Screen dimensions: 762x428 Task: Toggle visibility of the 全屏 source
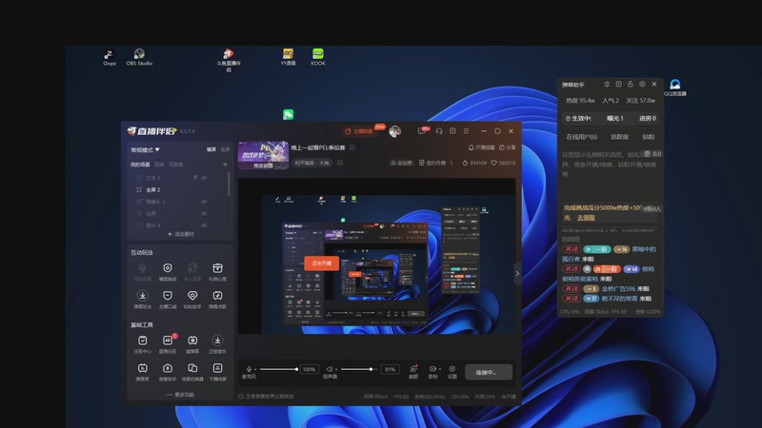204,213
